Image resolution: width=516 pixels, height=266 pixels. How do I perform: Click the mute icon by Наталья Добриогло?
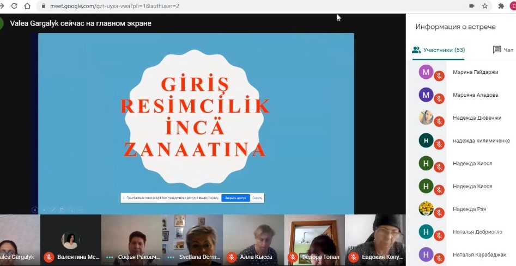point(439,237)
